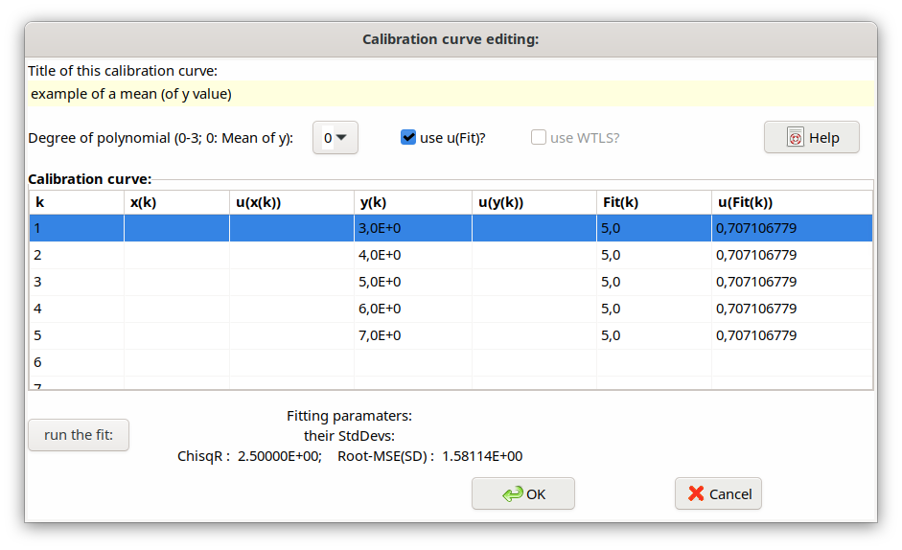
Task: Click the u(y(k)) cell in row 4
Action: tap(533, 309)
